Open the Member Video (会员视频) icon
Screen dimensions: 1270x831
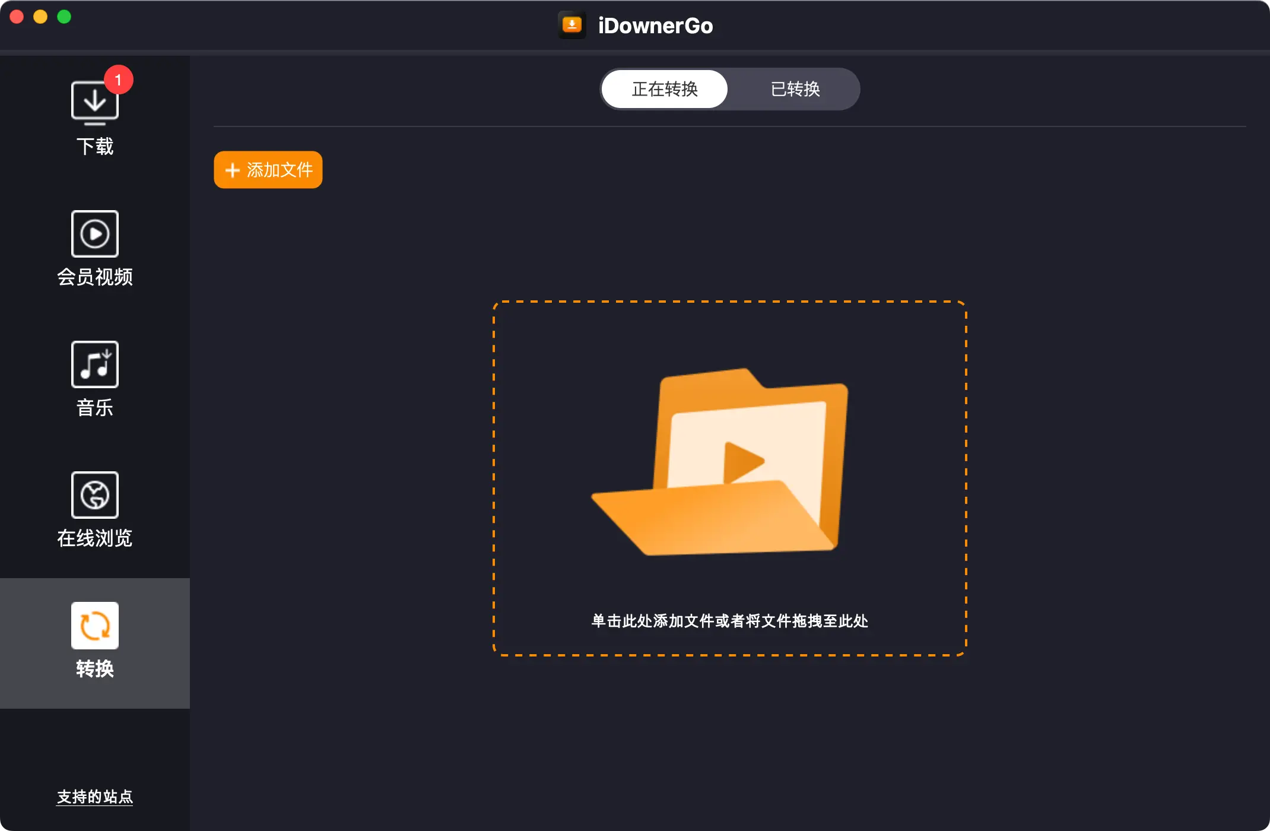tap(94, 234)
